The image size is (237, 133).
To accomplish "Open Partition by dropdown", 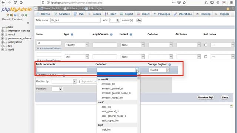I will tap(64, 81).
